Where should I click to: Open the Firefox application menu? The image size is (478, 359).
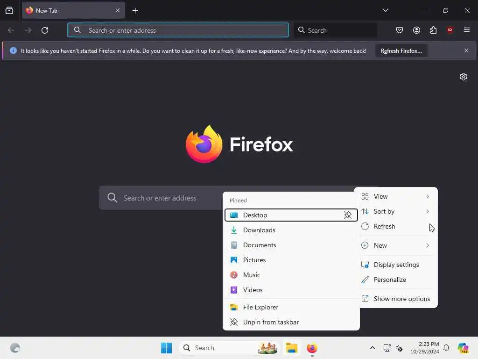(x=467, y=30)
